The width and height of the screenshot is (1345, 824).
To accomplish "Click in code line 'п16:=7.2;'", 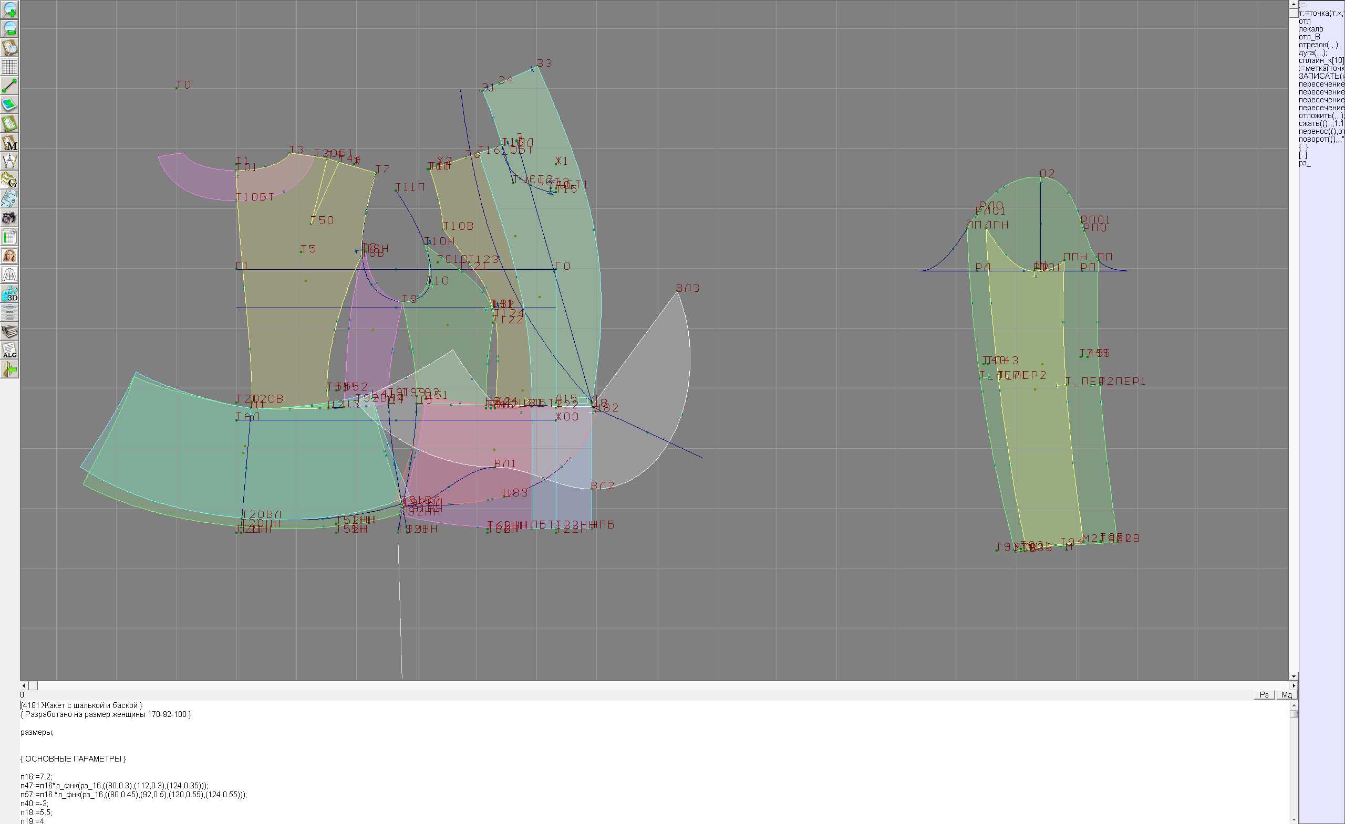I will [x=36, y=777].
